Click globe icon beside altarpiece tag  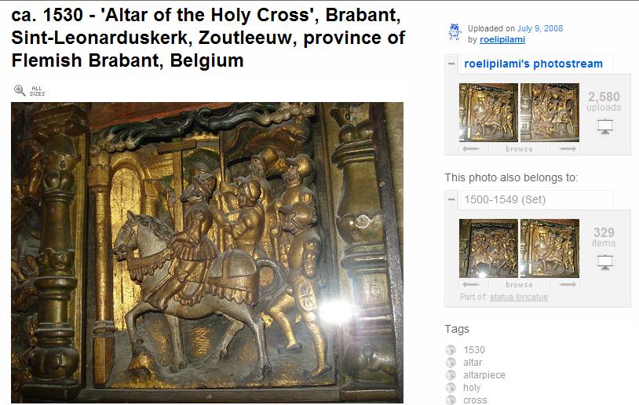tap(451, 375)
